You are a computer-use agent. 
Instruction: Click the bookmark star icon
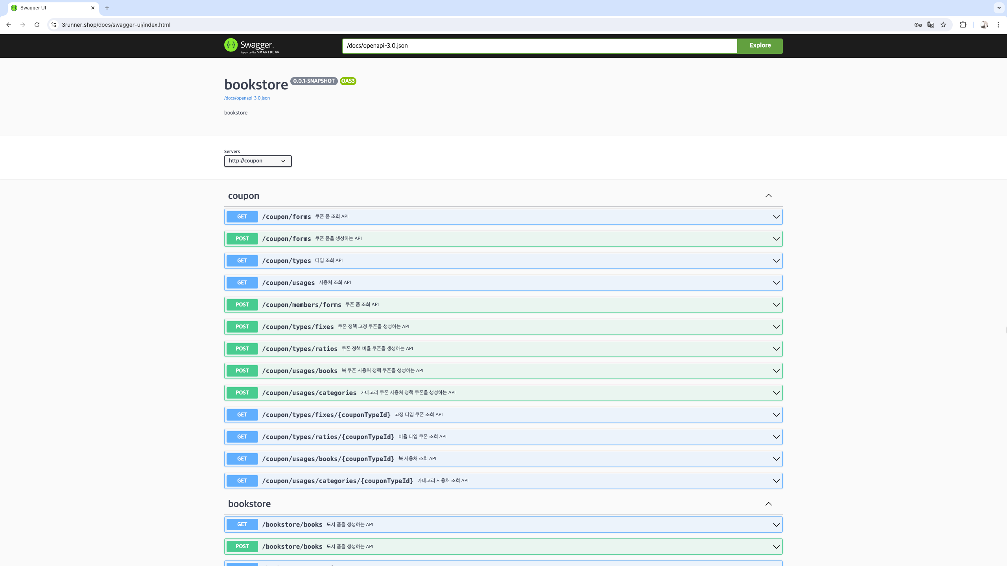(x=943, y=25)
